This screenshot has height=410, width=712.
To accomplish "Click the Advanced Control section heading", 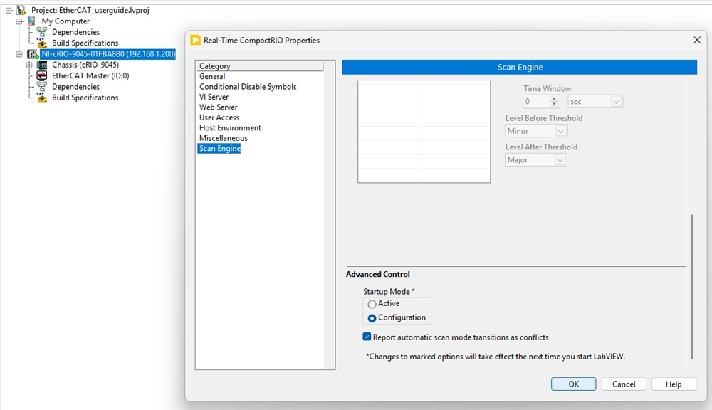I will [378, 274].
